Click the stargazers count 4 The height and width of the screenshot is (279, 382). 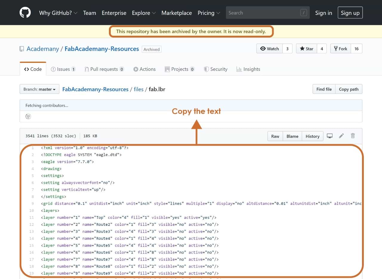322,49
